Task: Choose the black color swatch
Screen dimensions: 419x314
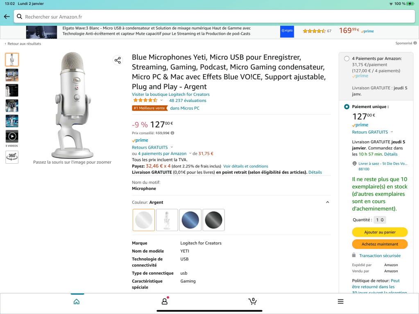Action: pos(214,220)
